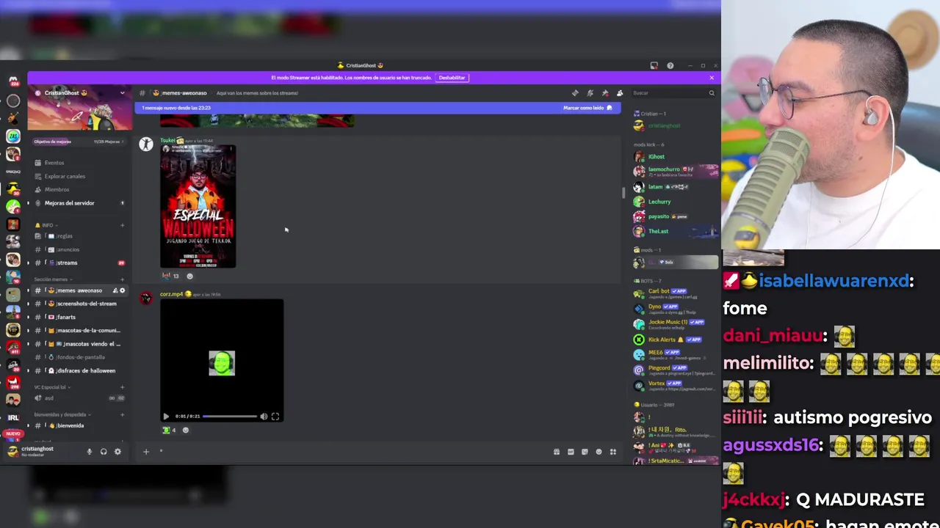Image resolution: width=940 pixels, height=528 pixels.
Task: Add reaction below the video message
Action: (x=186, y=430)
